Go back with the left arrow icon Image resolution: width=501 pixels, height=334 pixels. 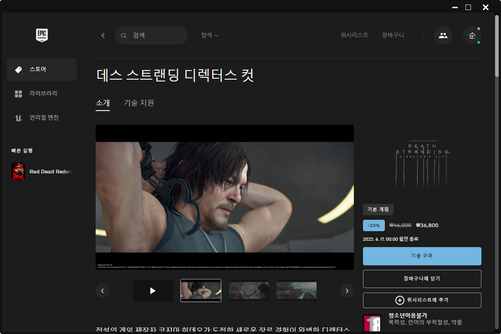pos(103,35)
